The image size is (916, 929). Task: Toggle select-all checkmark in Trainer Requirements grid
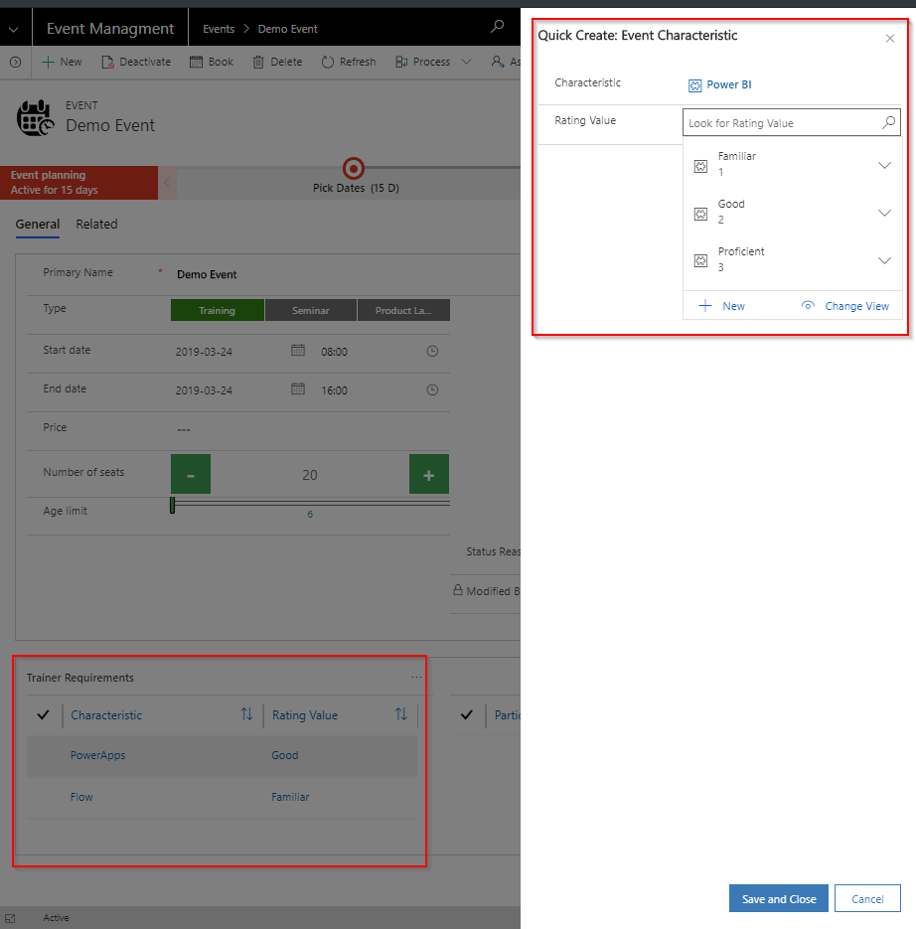coord(43,714)
